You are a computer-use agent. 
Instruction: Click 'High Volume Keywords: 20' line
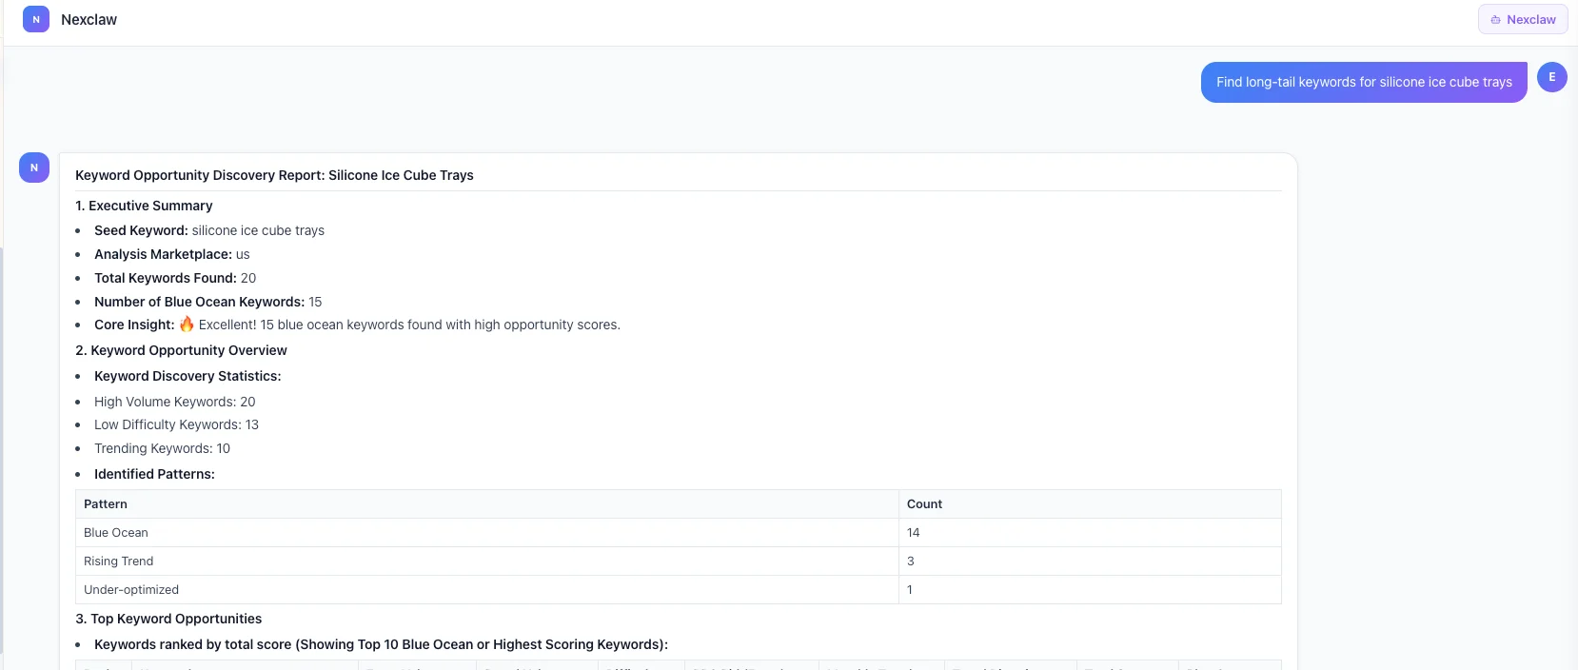[175, 402]
